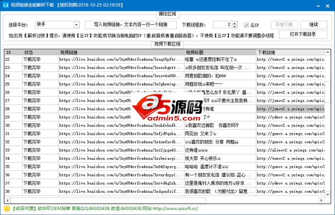Screen dimensions: 335x215
Task: Click the title '有一个朋友发私信 建议拍...'
Action: click(x=218, y=175)
